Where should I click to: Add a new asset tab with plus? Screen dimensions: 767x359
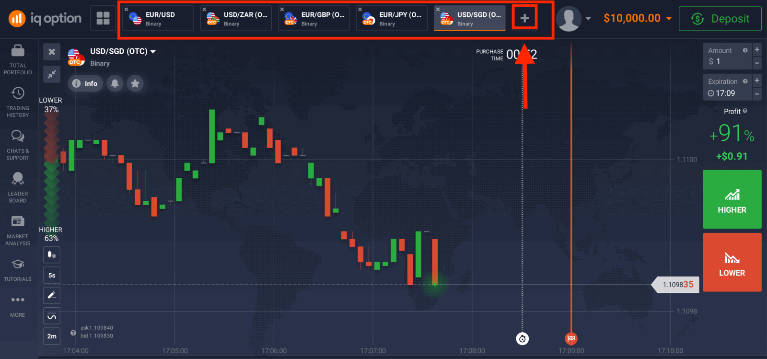[524, 18]
